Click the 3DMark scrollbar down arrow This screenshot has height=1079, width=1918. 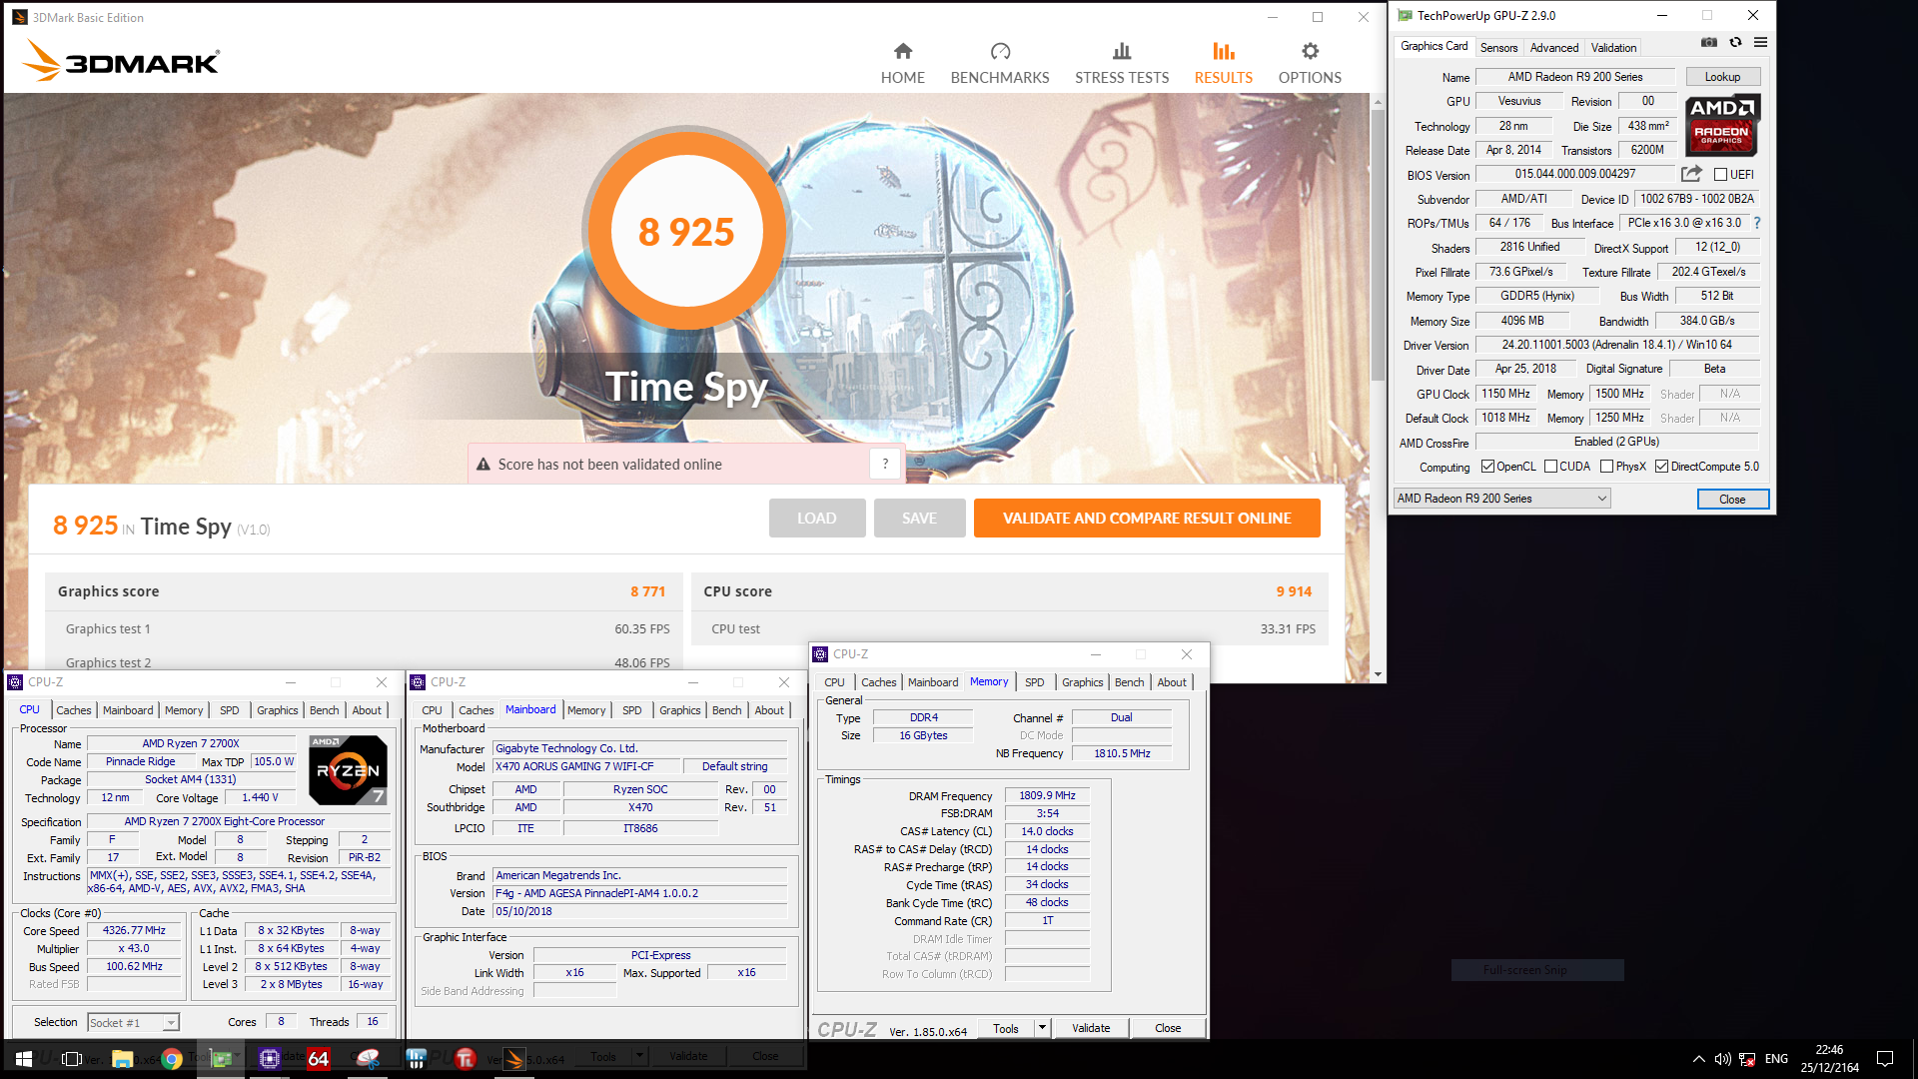[x=1378, y=674]
